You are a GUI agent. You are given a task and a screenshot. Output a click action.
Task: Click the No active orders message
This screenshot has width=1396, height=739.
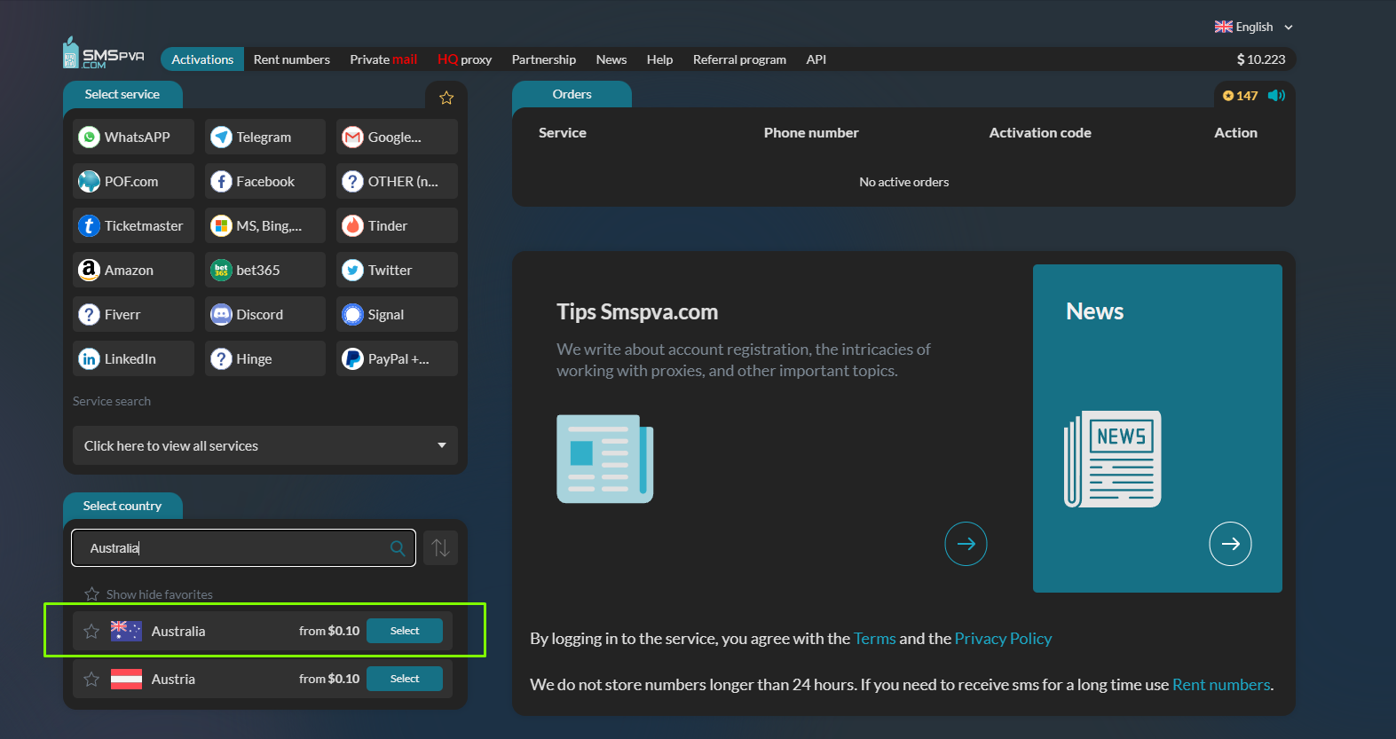point(903,182)
